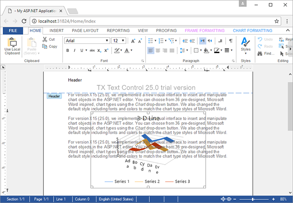293x203 pixels.
Task: Expand the underline style dropdown arrow
Action: [86, 50]
